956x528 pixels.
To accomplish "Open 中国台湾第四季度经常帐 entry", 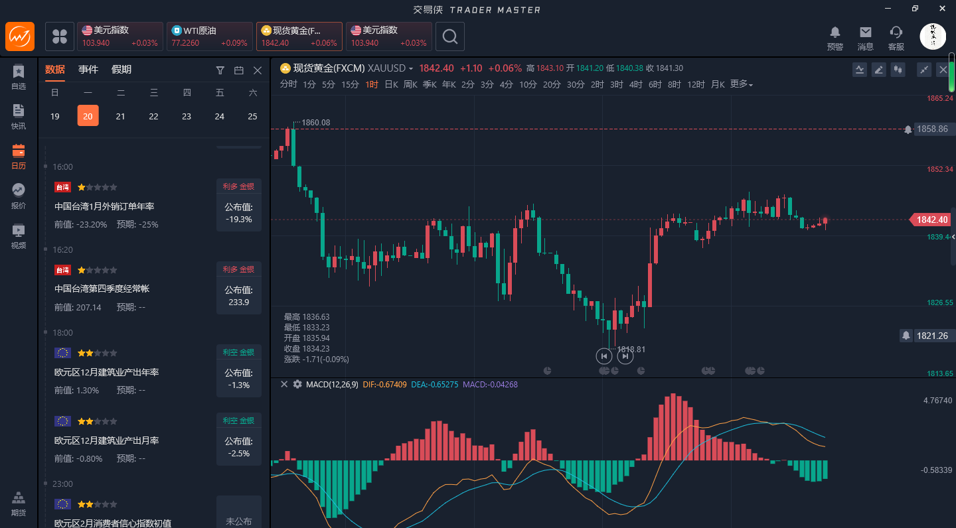I will click(x=102, y=289).
